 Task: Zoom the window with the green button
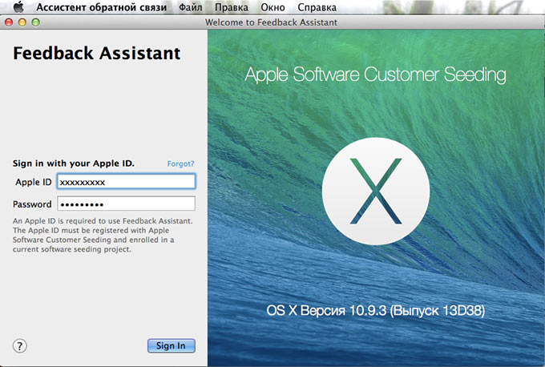[x=35, y=22]
